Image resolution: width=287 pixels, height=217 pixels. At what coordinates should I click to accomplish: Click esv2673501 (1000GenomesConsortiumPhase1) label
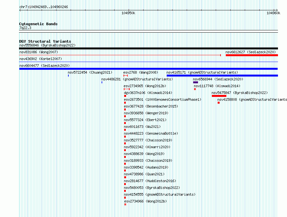(x=163, y=99)
